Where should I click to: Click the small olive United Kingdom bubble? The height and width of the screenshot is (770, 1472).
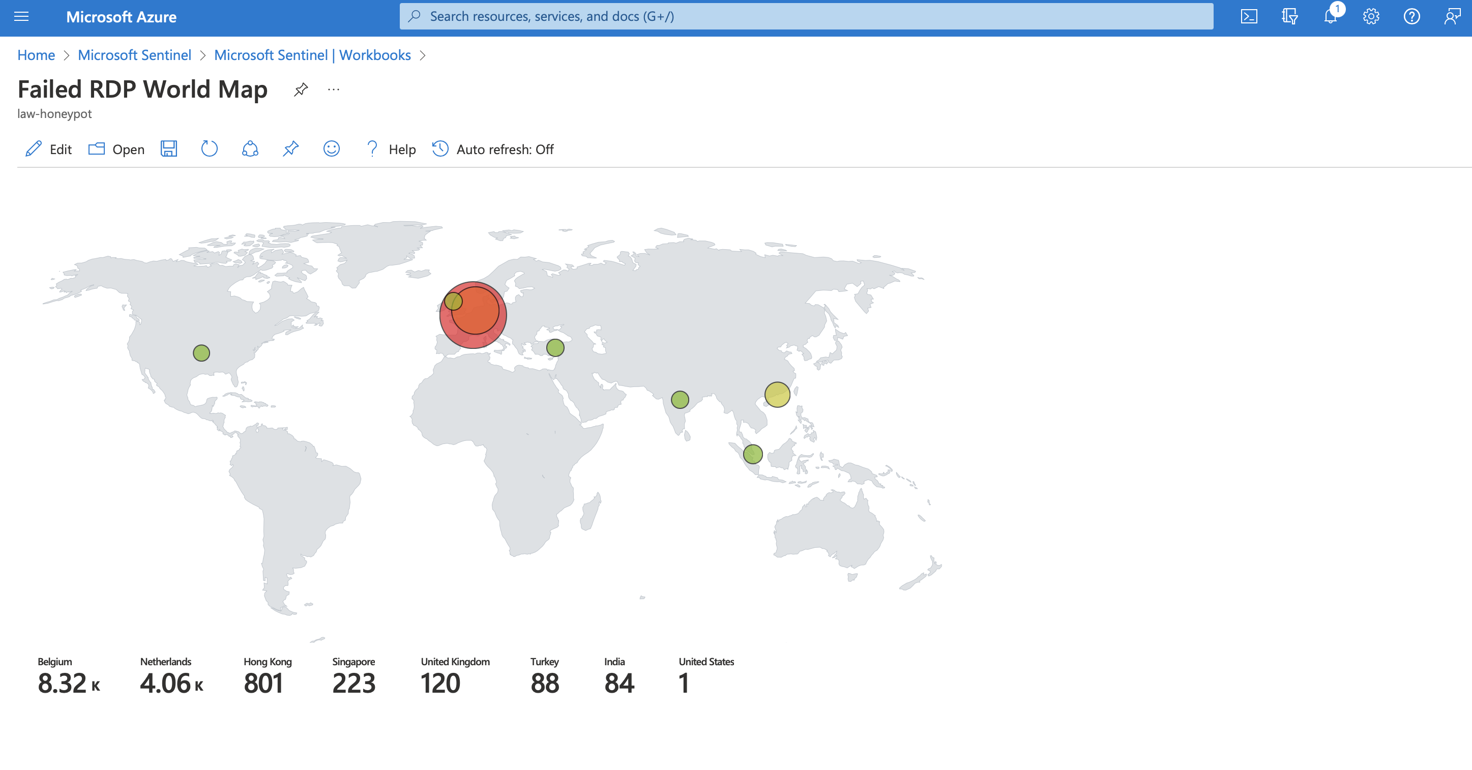tap(453, 301)
